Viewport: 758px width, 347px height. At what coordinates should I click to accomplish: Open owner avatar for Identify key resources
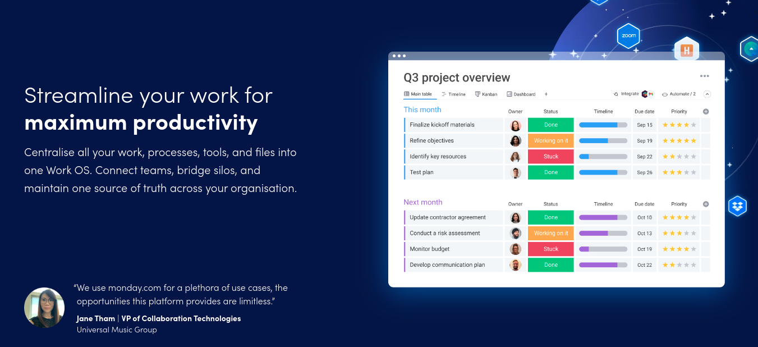[516, 157]
